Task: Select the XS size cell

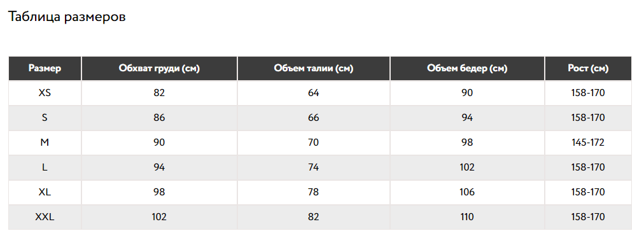Action: pos(45,93)
